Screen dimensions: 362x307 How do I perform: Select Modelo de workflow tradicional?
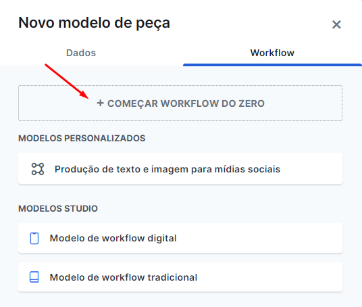180,277
